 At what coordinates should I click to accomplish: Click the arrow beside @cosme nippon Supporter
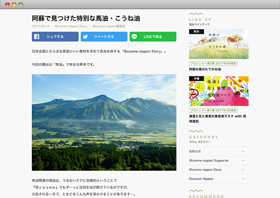[243, 160]
